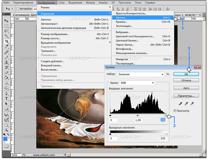The width and height of the screenshot is (208, 159).
Task: Select the Path Selection tool
Action: click(6, 104)
